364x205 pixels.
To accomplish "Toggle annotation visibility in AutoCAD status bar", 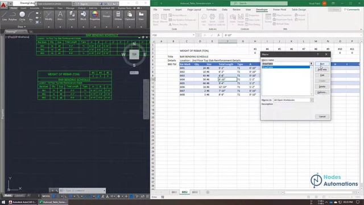I will click(x=103, y=196).
